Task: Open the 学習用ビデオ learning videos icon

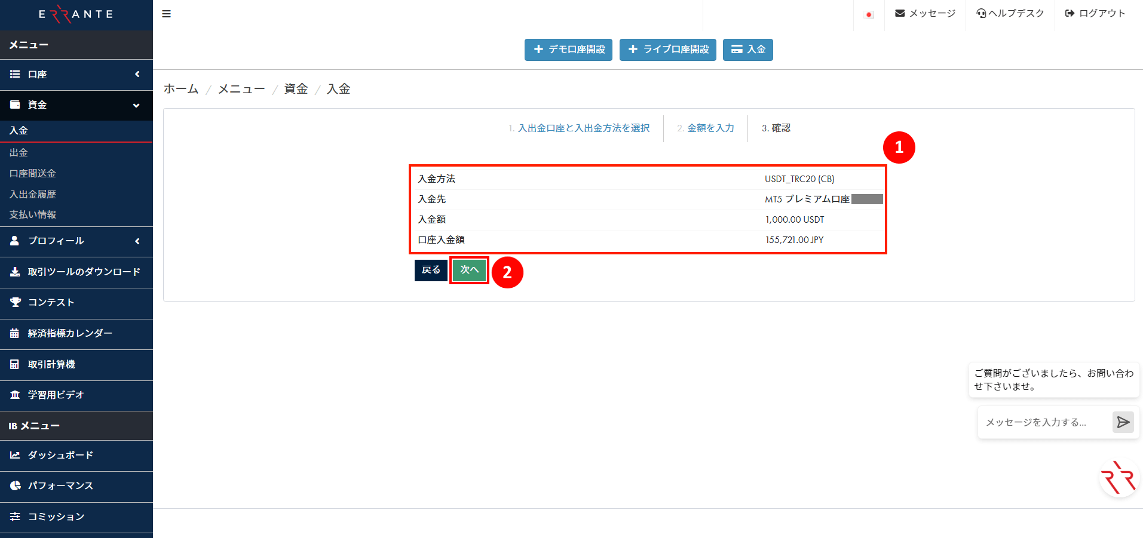Action: (15, 395)
